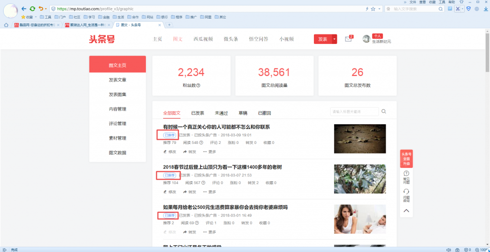Screen dimensions: 490x252
Task: Click the browser back arrow
Action: click(x=23, y=9)
